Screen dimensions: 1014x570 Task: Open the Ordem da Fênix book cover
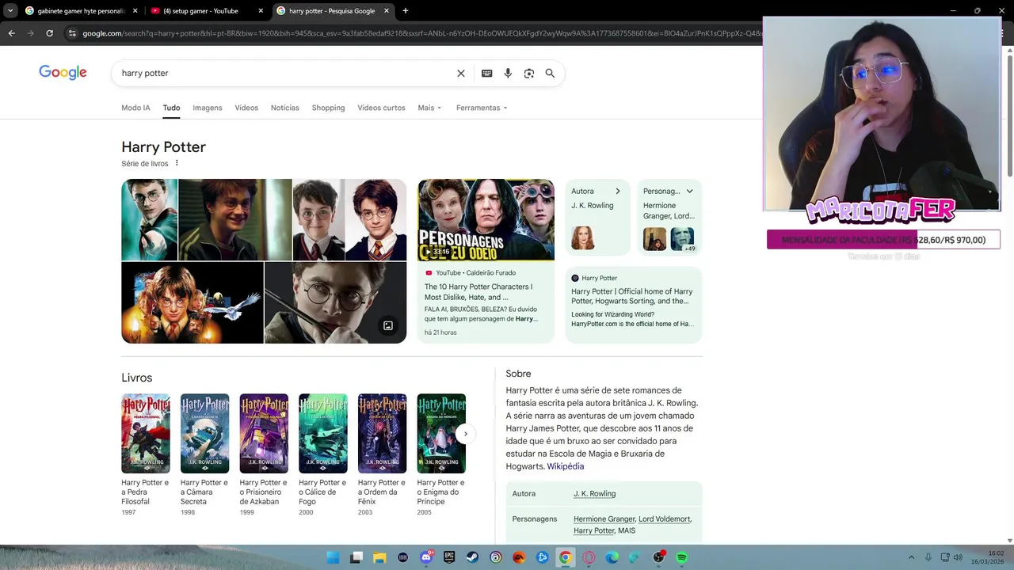382,433
